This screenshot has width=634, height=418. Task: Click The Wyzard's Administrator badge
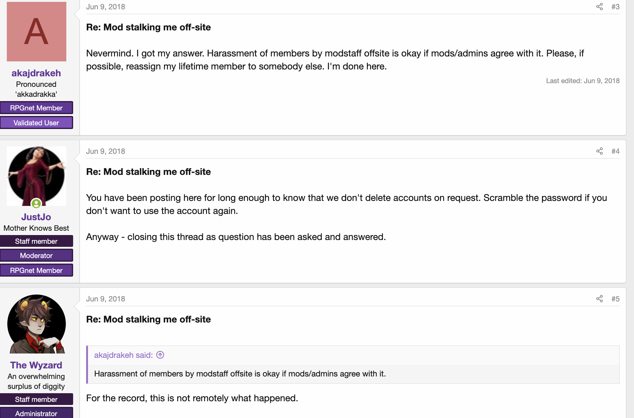point(36,413)
